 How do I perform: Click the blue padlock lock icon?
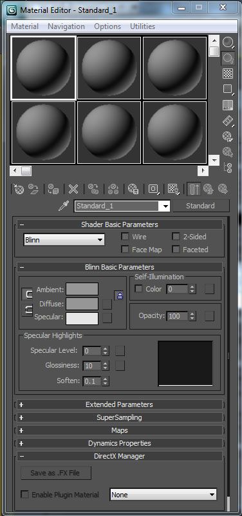[119, 295]
